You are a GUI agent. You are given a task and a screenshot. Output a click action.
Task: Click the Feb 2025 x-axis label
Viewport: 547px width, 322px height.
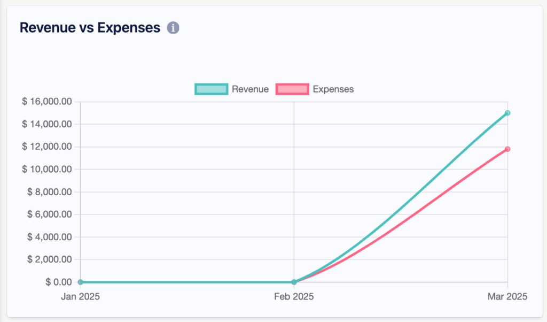[294, 297]
